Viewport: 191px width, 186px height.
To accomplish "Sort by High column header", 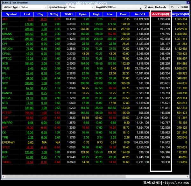I will tap(96, 14).
